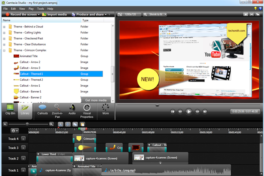This screenshot has width=264, height=176.
Task: Click the Cut tool on timeline toolbar
Action: point(60,124)
